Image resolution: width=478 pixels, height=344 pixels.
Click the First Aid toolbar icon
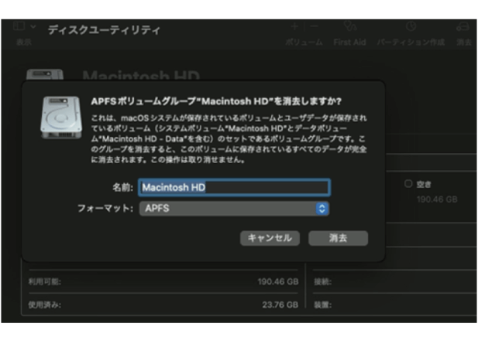point(349,29)
